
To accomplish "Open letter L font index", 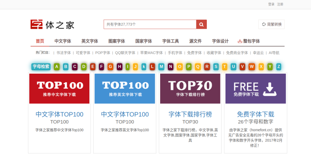I will pos(152,67).
